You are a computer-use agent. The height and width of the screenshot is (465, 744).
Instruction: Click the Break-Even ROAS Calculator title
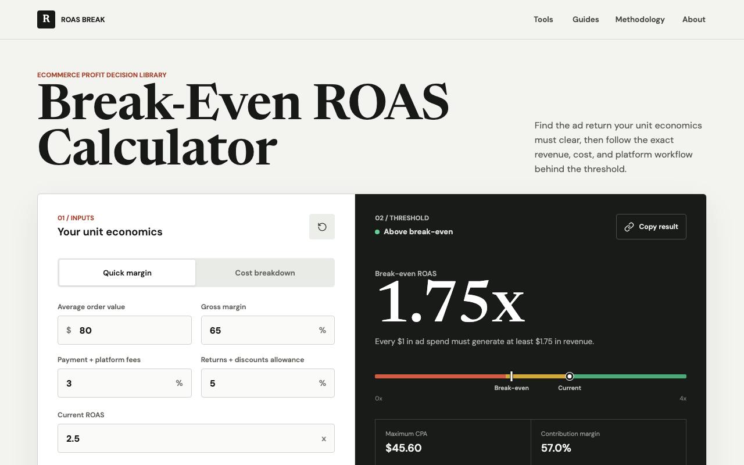pyautogui.click(x=243, y=125)
